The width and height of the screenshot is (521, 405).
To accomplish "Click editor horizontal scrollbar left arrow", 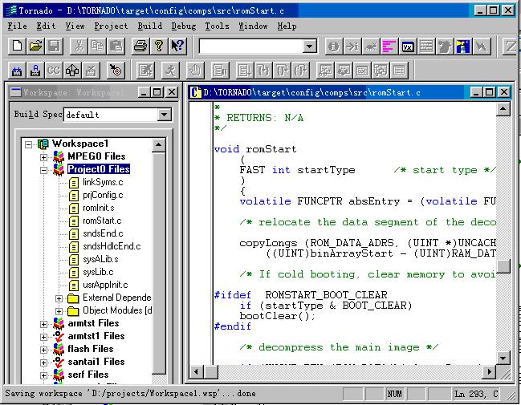I will click(x=197, y=372).
